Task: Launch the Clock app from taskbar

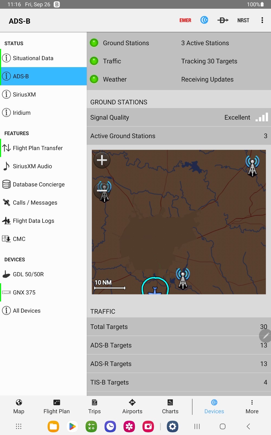Action: [x=110, y=426]
